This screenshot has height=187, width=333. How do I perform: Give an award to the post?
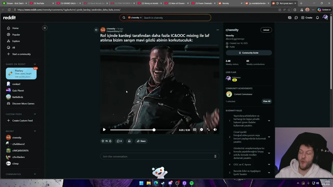coord(129,141)
